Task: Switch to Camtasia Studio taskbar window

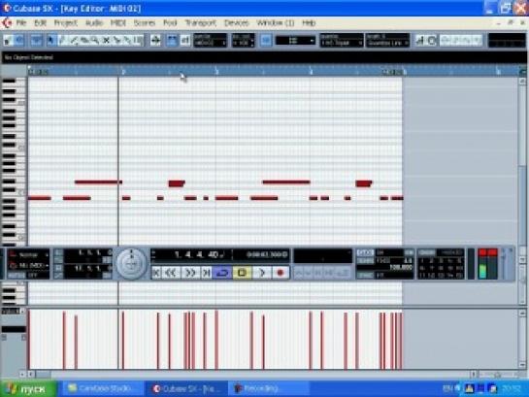Action: tap(102, 389)
